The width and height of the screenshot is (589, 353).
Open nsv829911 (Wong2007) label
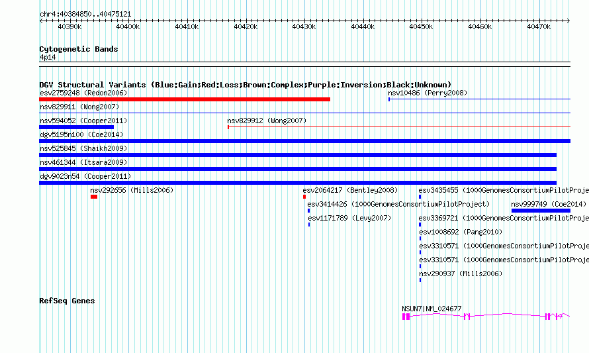pos(79,107)
